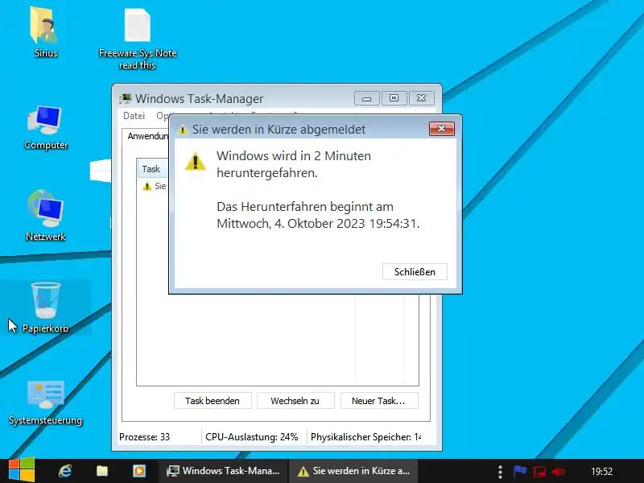Open Datei menu in Task-Manager

(134, 116)
